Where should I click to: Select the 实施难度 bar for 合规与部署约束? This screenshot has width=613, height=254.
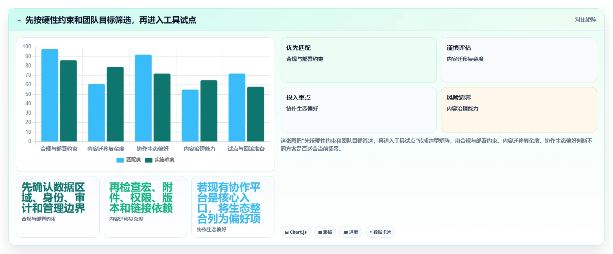click(68, 101)
